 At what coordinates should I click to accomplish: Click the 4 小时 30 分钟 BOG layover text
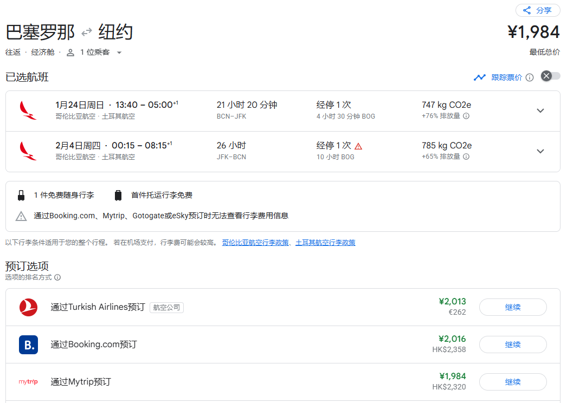[346, 116]
